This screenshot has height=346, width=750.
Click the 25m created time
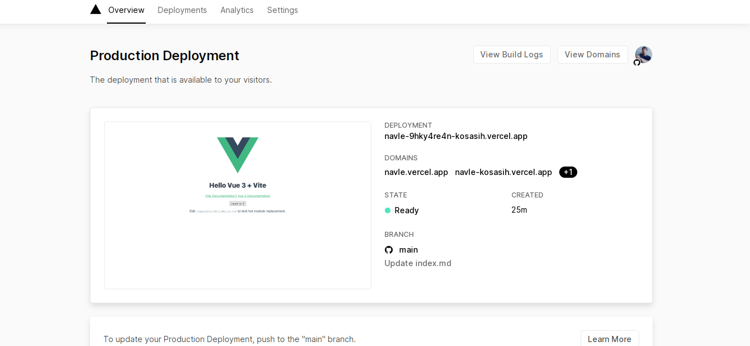click(x=519, y=210)
